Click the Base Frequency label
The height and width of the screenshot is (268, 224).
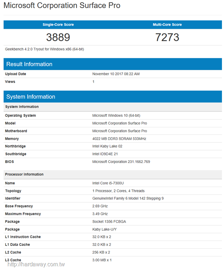(x=19, y=206)
